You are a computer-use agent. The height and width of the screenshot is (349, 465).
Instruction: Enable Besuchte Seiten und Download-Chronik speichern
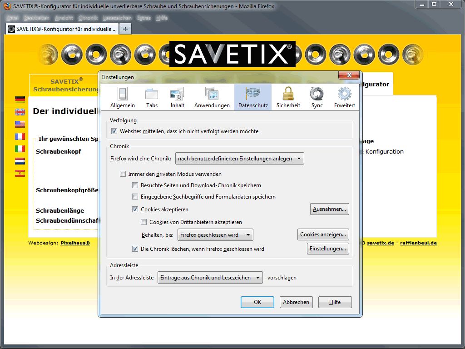point(135,185)
